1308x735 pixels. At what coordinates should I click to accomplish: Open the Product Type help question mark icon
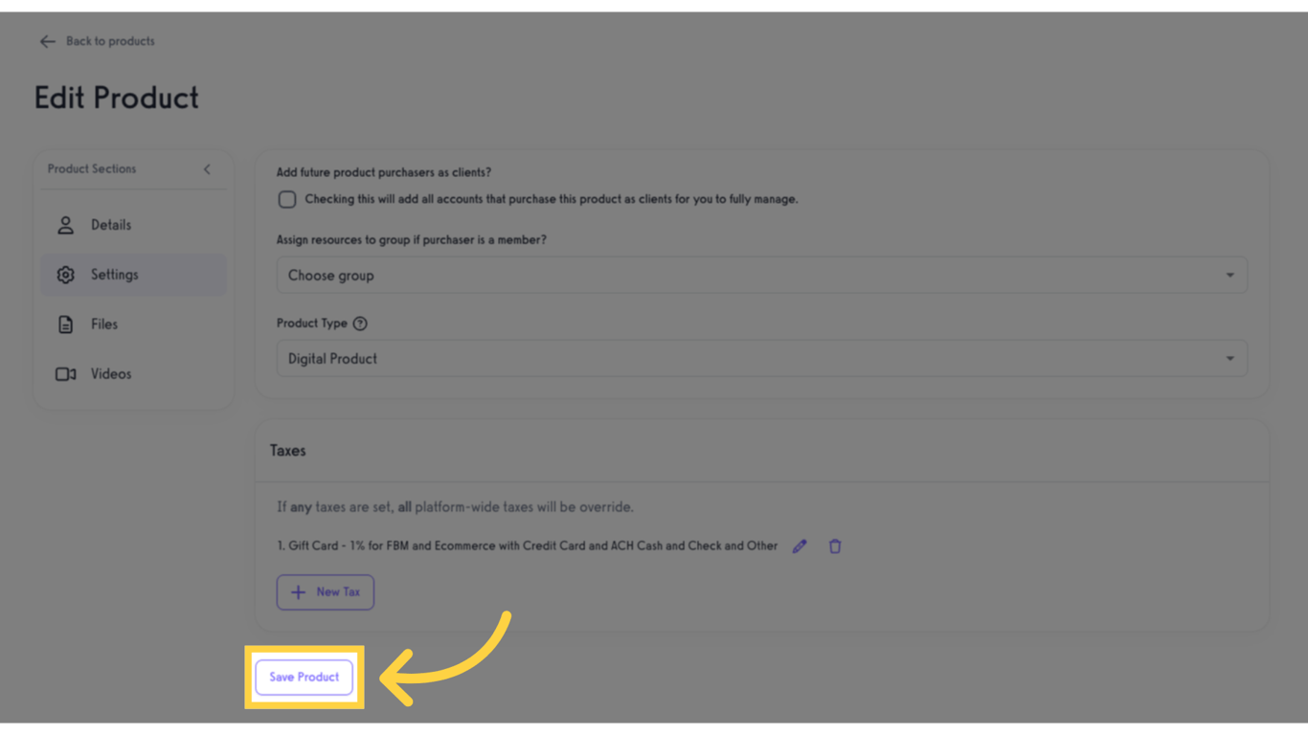(360, 323)
